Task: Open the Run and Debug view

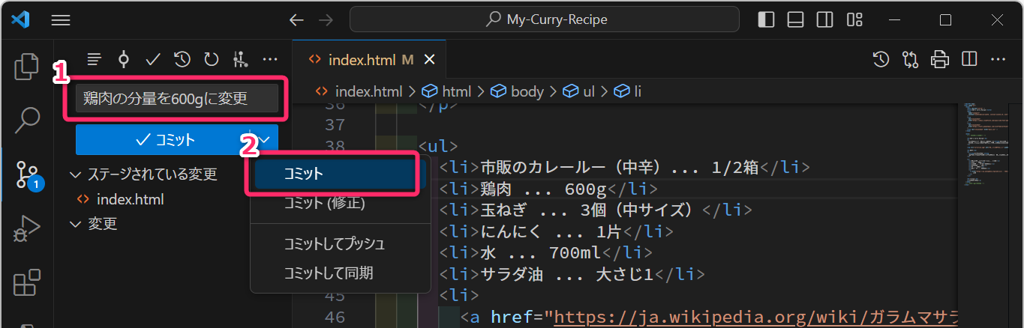Action: click(27, 228)
